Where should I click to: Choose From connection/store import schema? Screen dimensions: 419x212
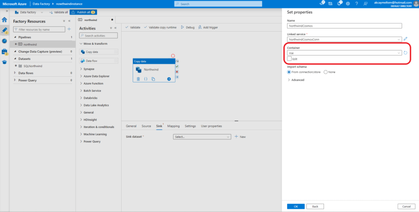tap(289, 72)
